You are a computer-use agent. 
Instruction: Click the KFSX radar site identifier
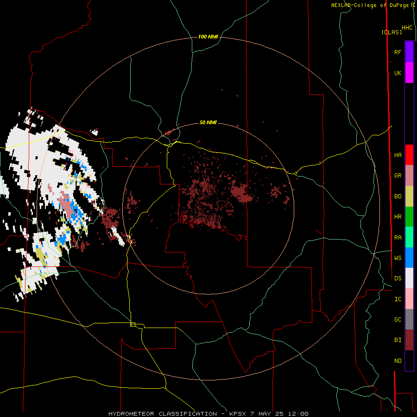[x=238, y=414]
